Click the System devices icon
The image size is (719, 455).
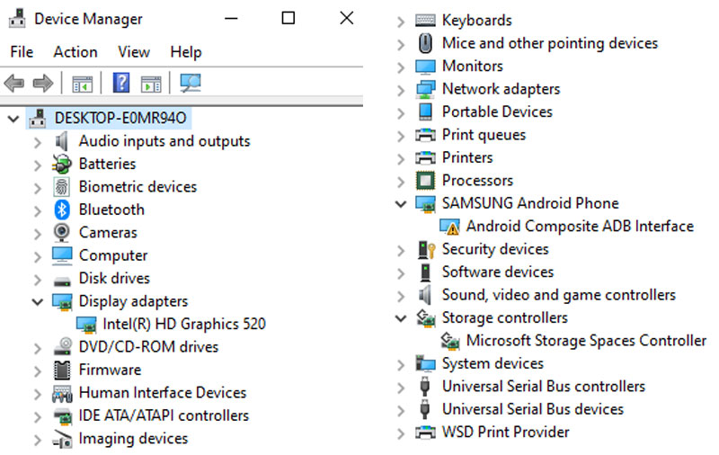click(x=425, y=363)
